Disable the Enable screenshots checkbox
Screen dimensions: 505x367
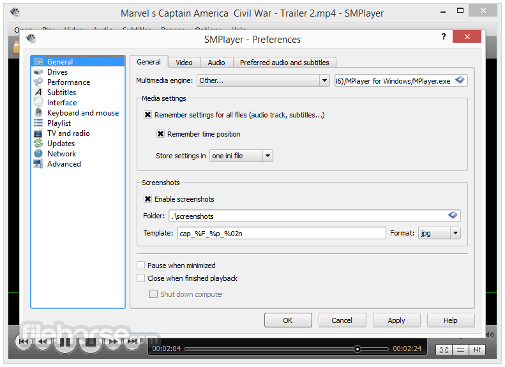click(x=147, y=199)
